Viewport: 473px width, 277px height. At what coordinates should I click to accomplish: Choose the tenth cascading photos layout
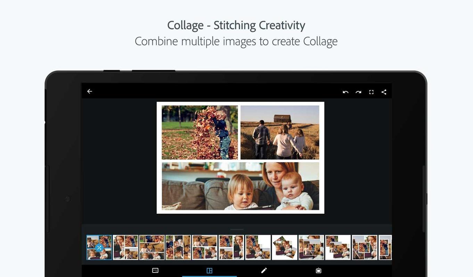(x=338, y=248)
